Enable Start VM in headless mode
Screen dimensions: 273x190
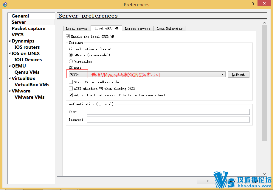pos(71,82)
